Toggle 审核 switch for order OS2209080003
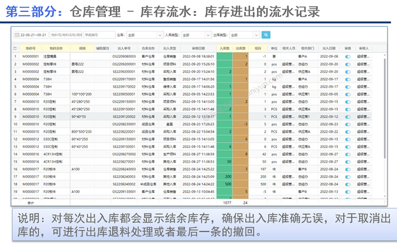Image resolution: width=397 pixels, height=244 pixels. tap(348, 57)
